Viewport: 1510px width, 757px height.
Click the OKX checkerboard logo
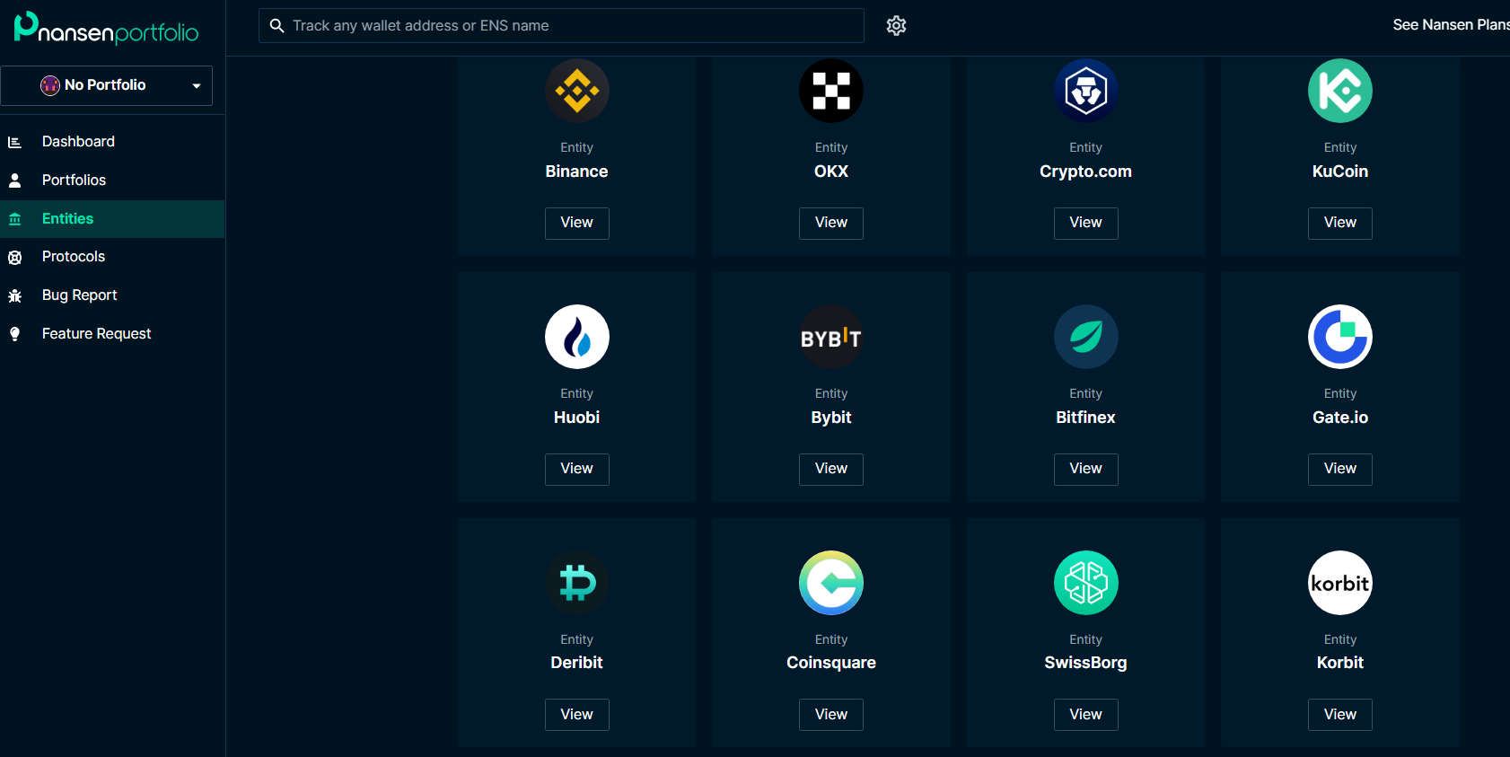pos(830,91)
